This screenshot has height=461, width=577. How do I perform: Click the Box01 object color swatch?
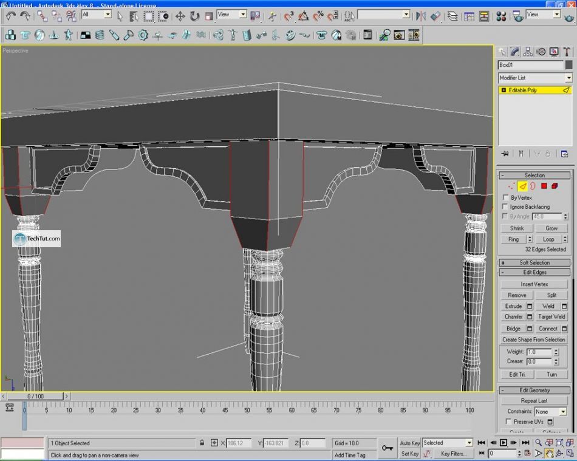pyautogui.click(x=568, y=65)
